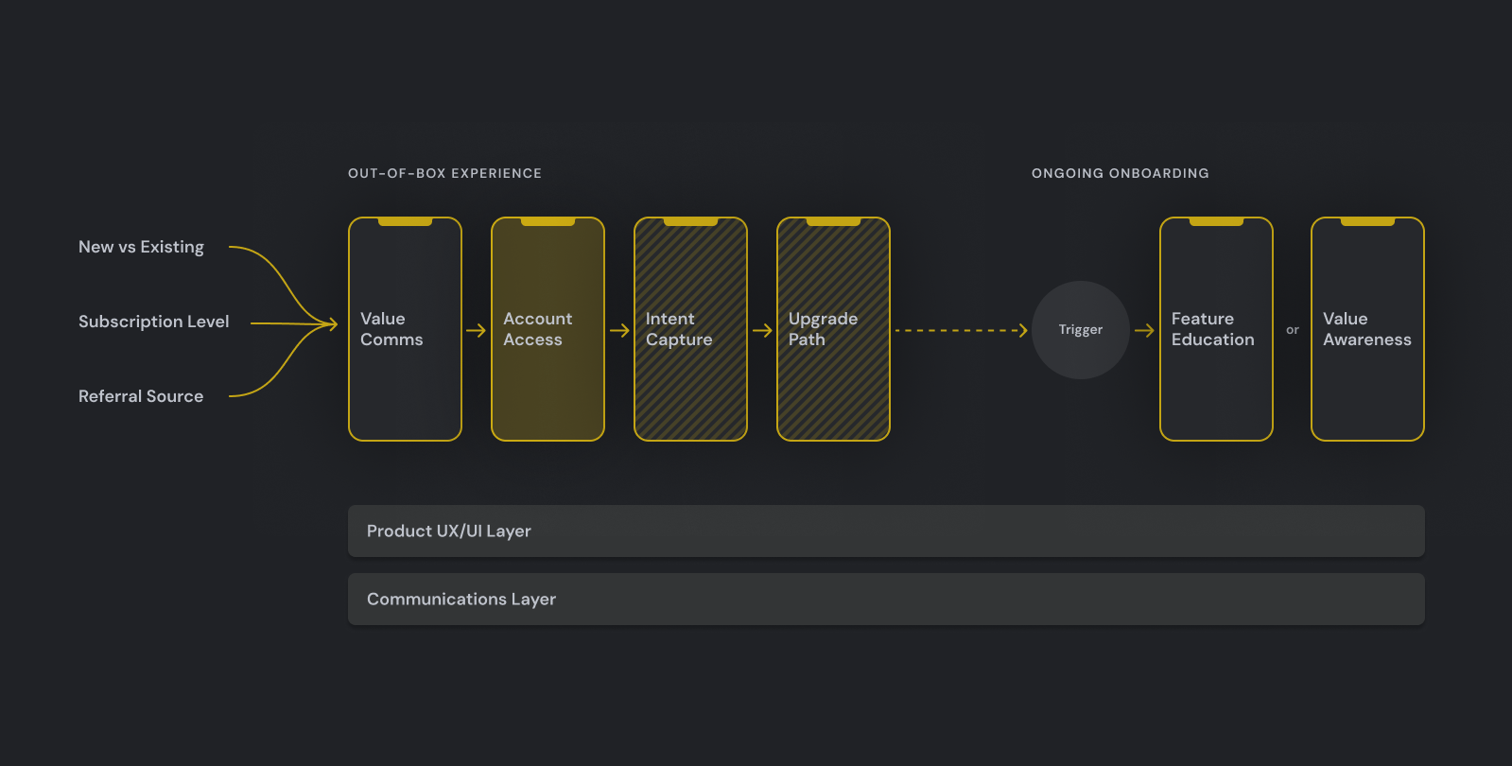Click the Subscription Level input label

[153, 322]
